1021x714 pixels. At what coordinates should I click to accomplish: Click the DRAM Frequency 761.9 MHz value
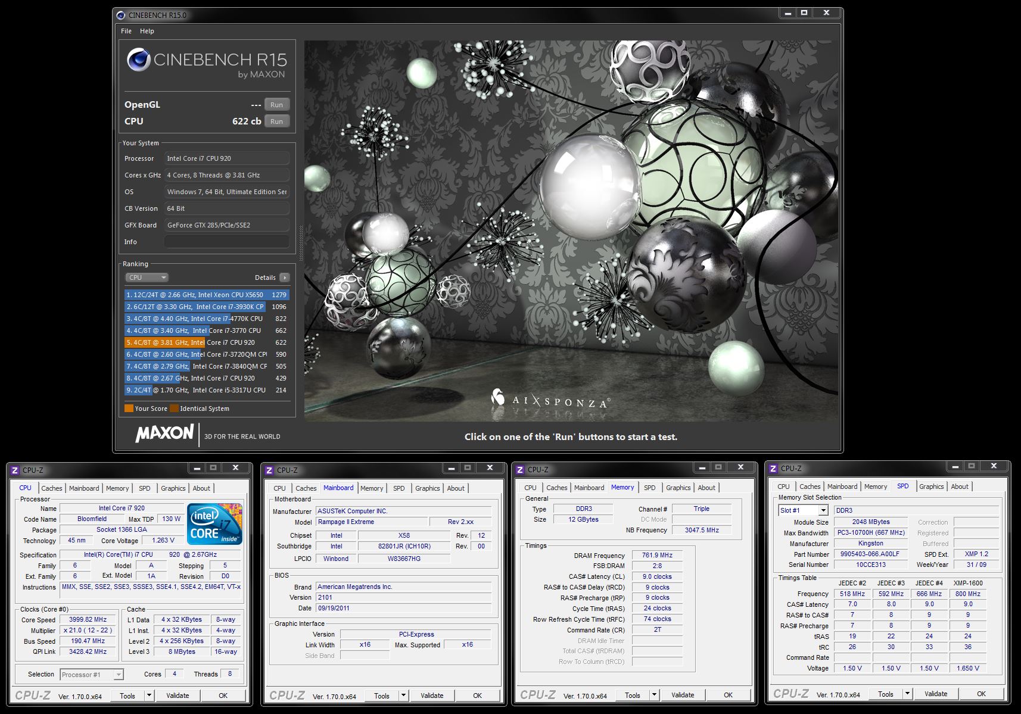[658, 556]
